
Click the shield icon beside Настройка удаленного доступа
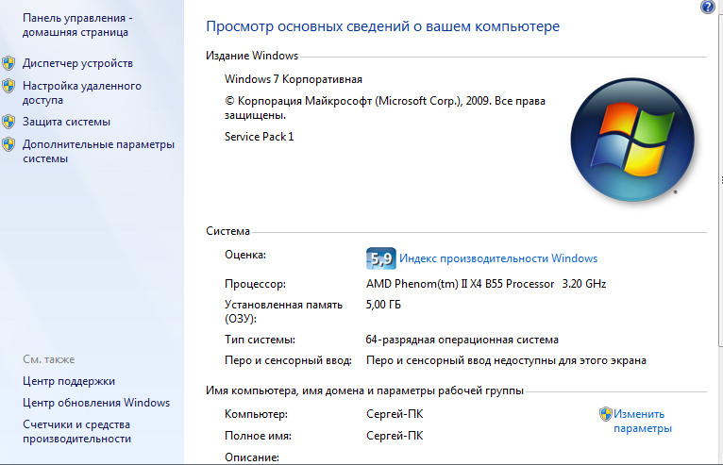8,86
